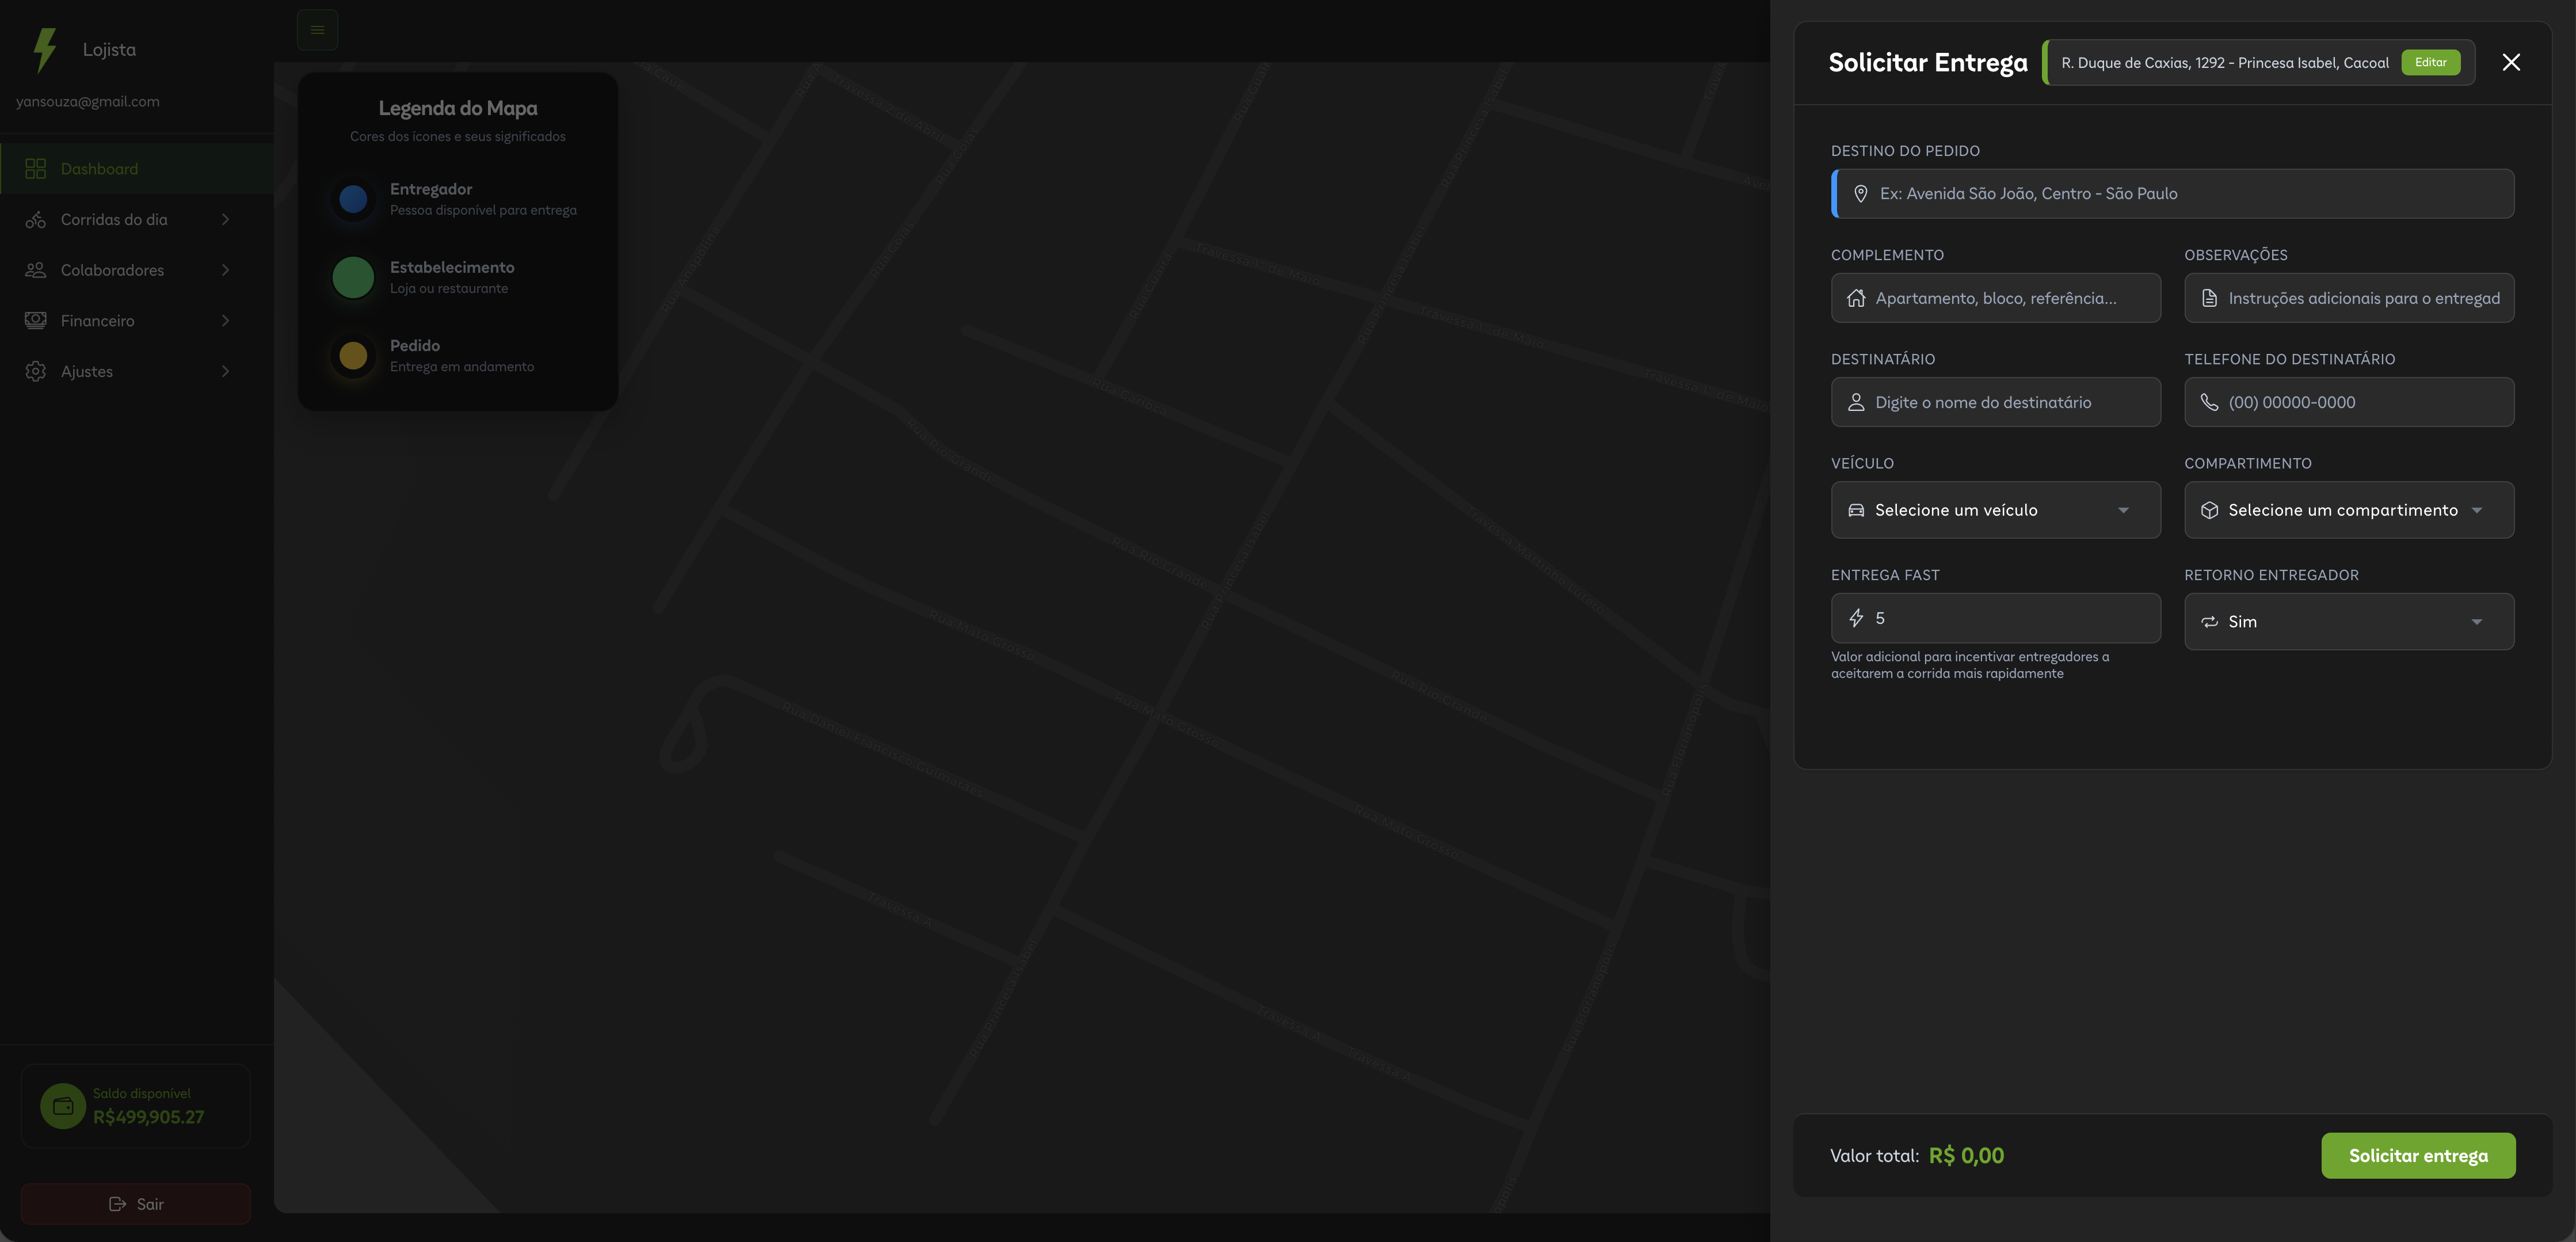The image size is (2576, 1242).
Task: Open the Dashboard menu item
Action: 100,169
